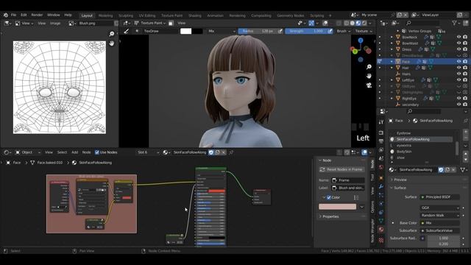Image resolution: width=471 pixels, height=265 pixels.
Task: Toggle the Use Nodes checkbox
Action: 96,152
